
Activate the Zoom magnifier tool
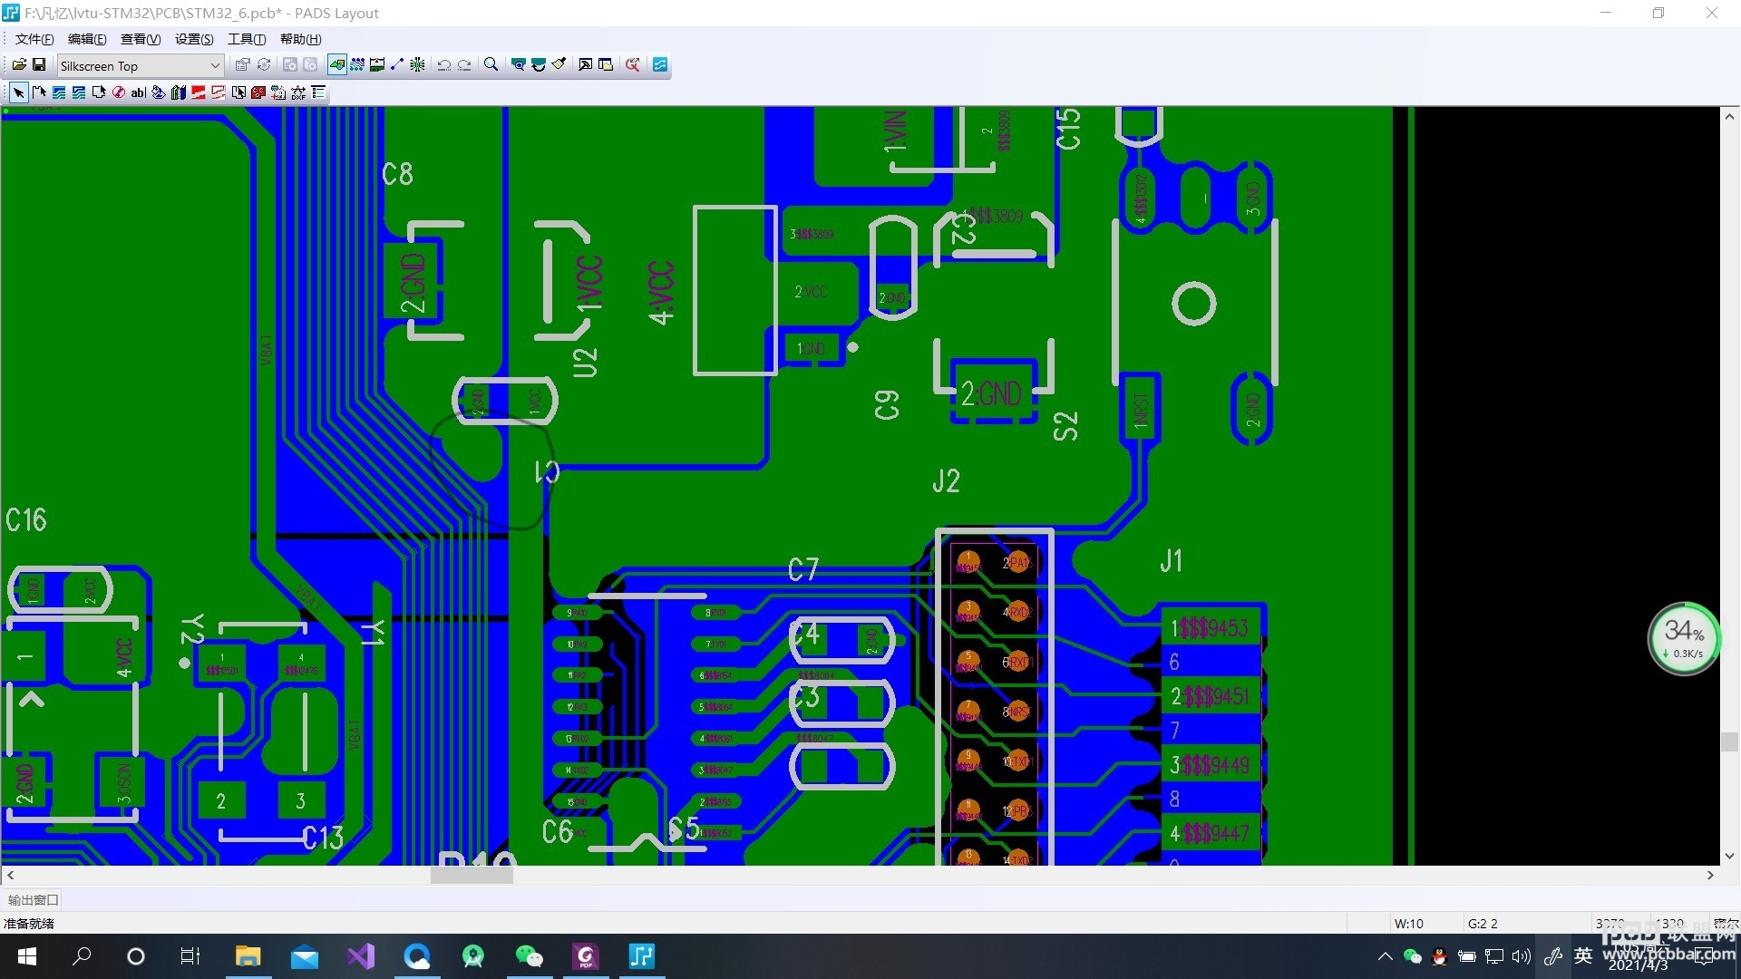(x=491, y=65)
